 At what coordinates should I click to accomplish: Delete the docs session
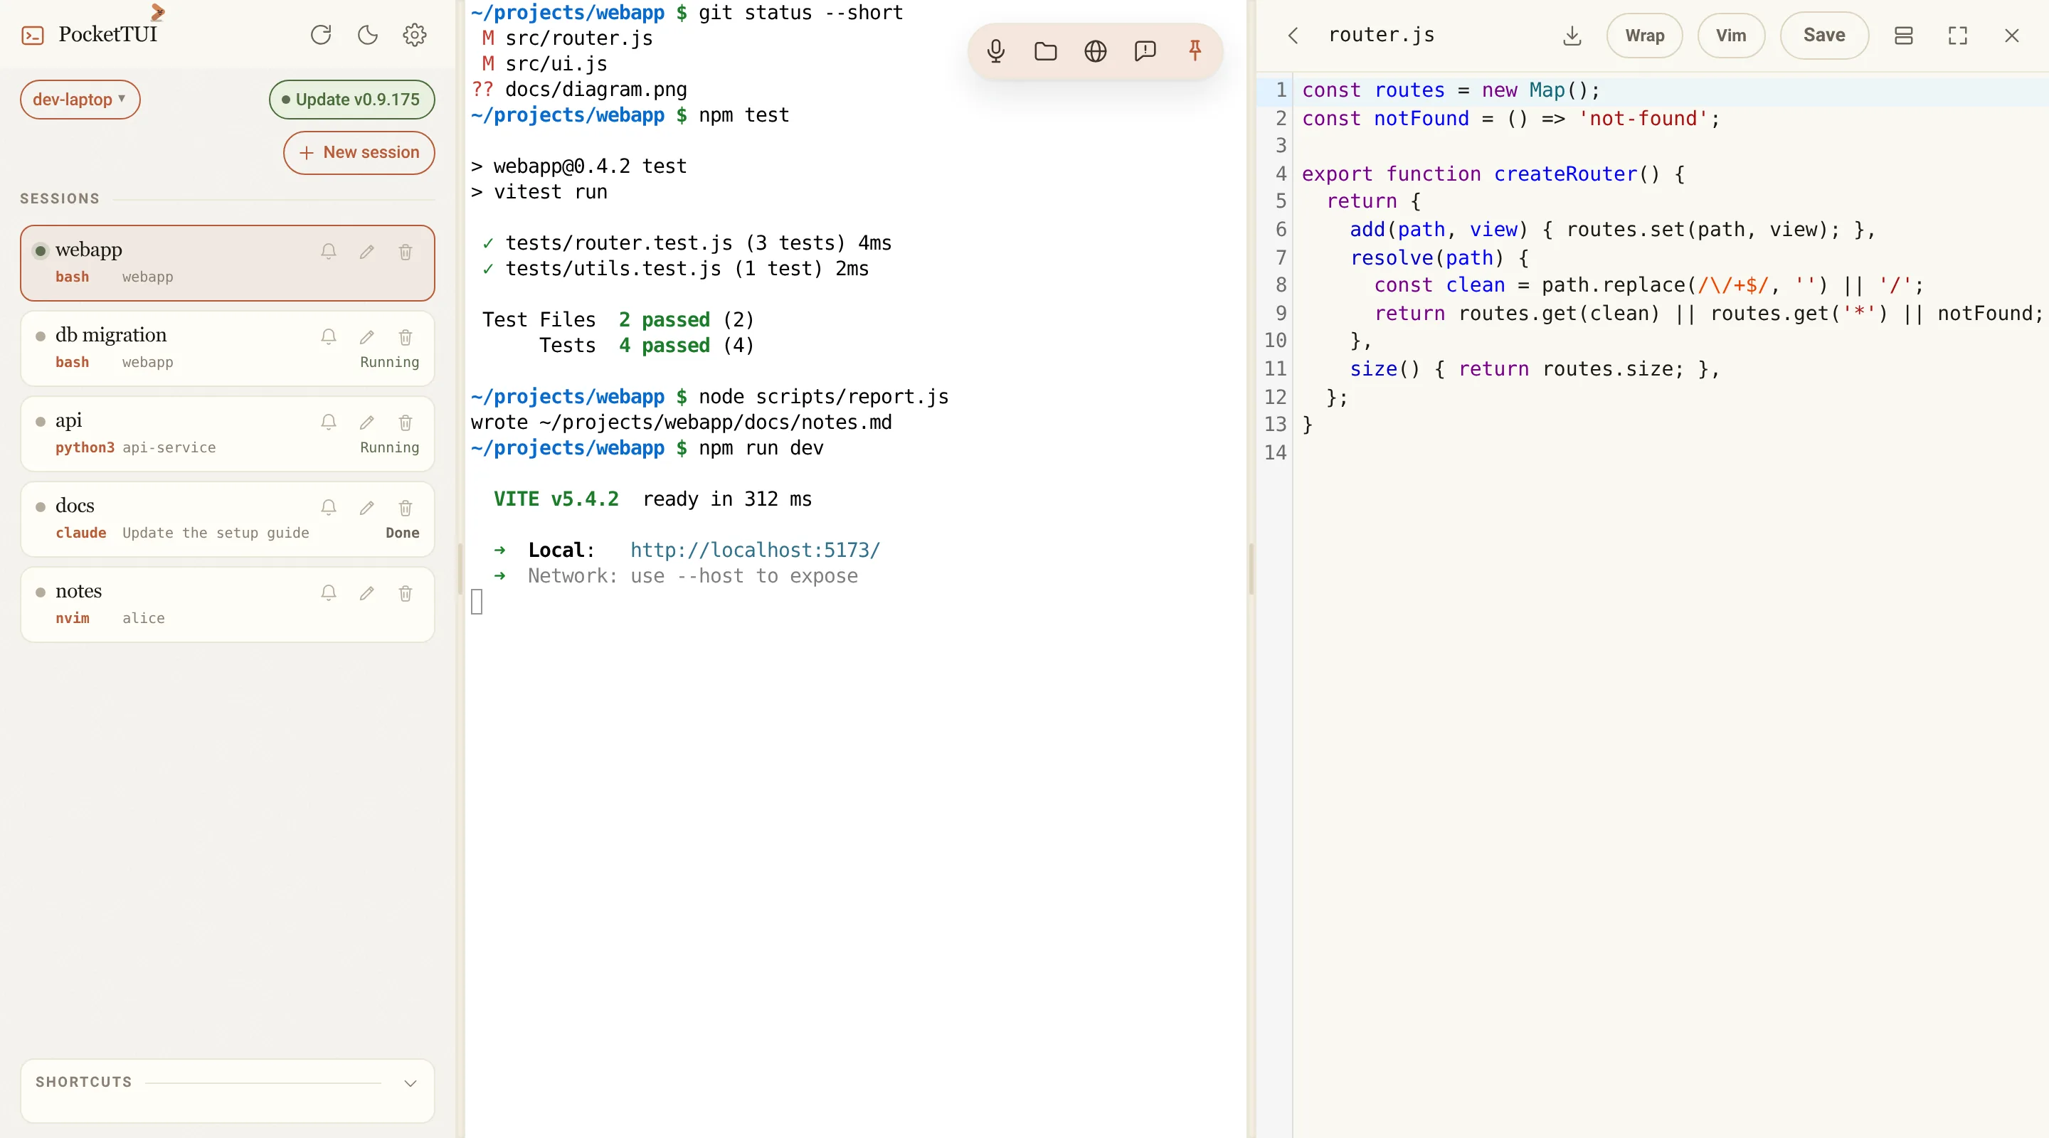(x=405, y=507)
